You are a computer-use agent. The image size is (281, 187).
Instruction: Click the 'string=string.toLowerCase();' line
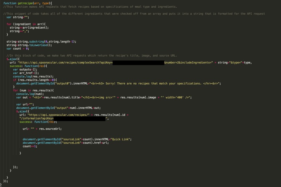tap(29, 45)
